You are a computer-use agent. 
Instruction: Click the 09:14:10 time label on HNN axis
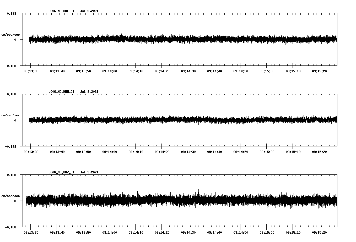click(136, 152)
